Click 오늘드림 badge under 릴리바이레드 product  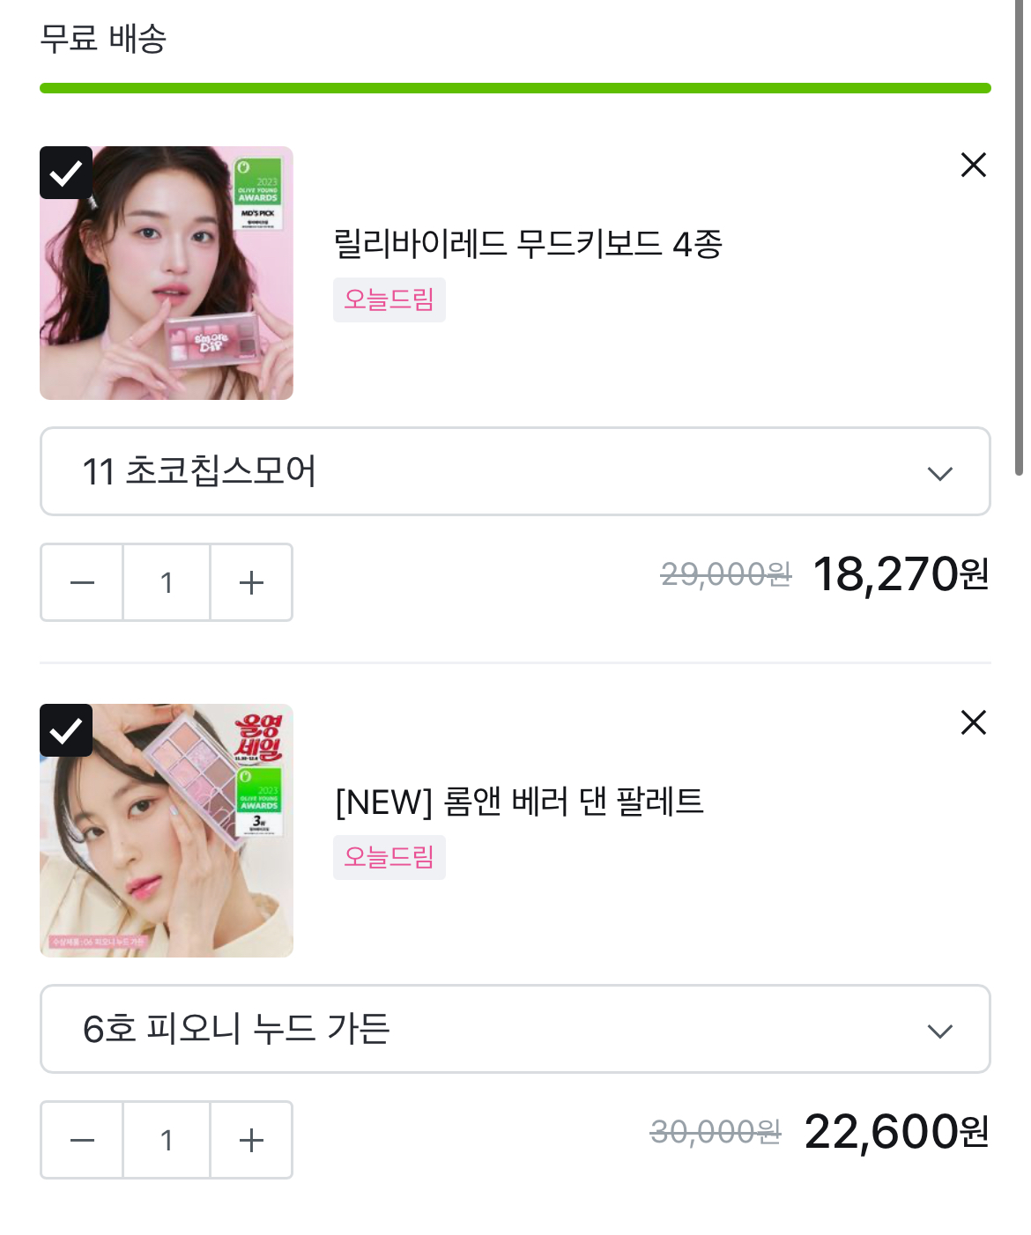click(x=389, y=300)
